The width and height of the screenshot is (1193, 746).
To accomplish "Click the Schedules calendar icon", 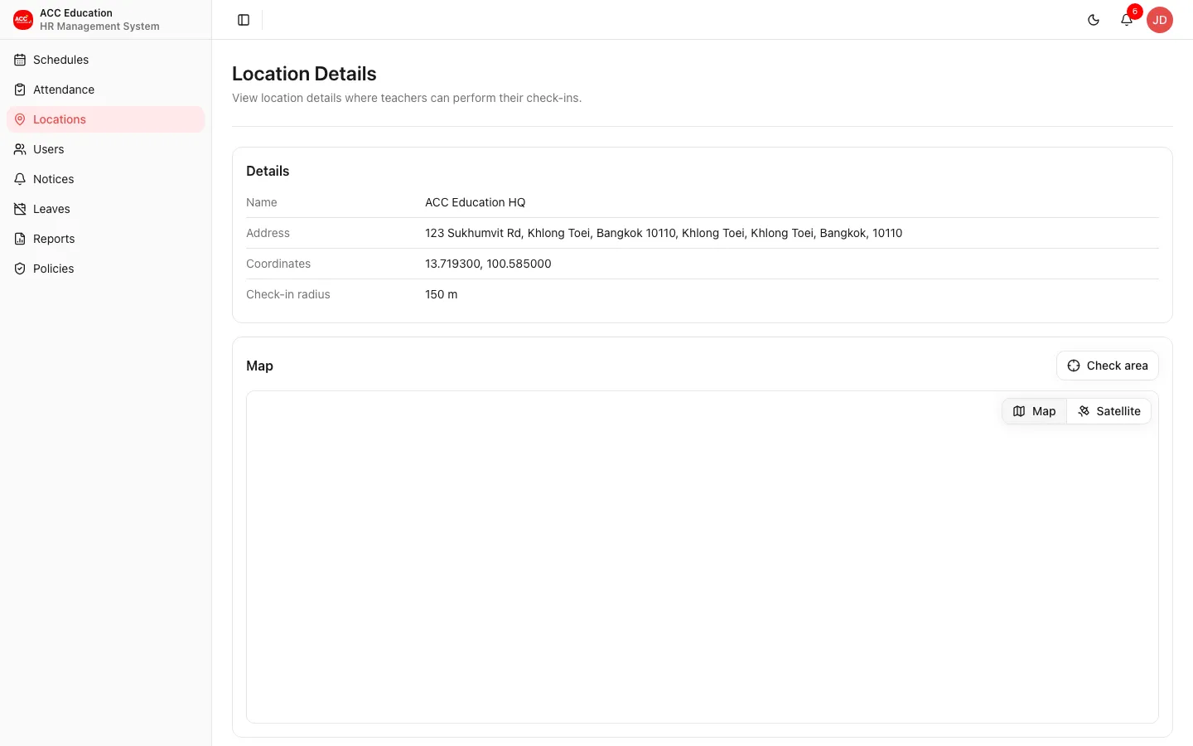I will point(20,60).
